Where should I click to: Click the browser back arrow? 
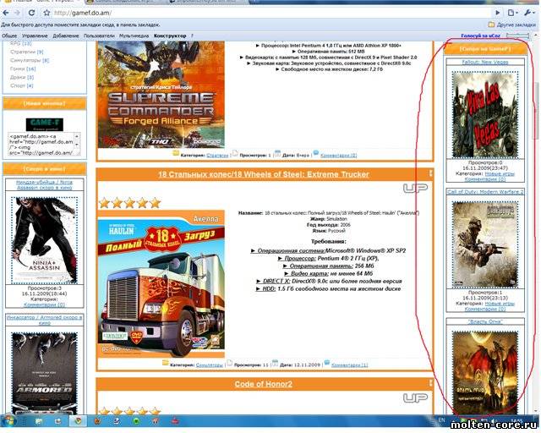6,13
